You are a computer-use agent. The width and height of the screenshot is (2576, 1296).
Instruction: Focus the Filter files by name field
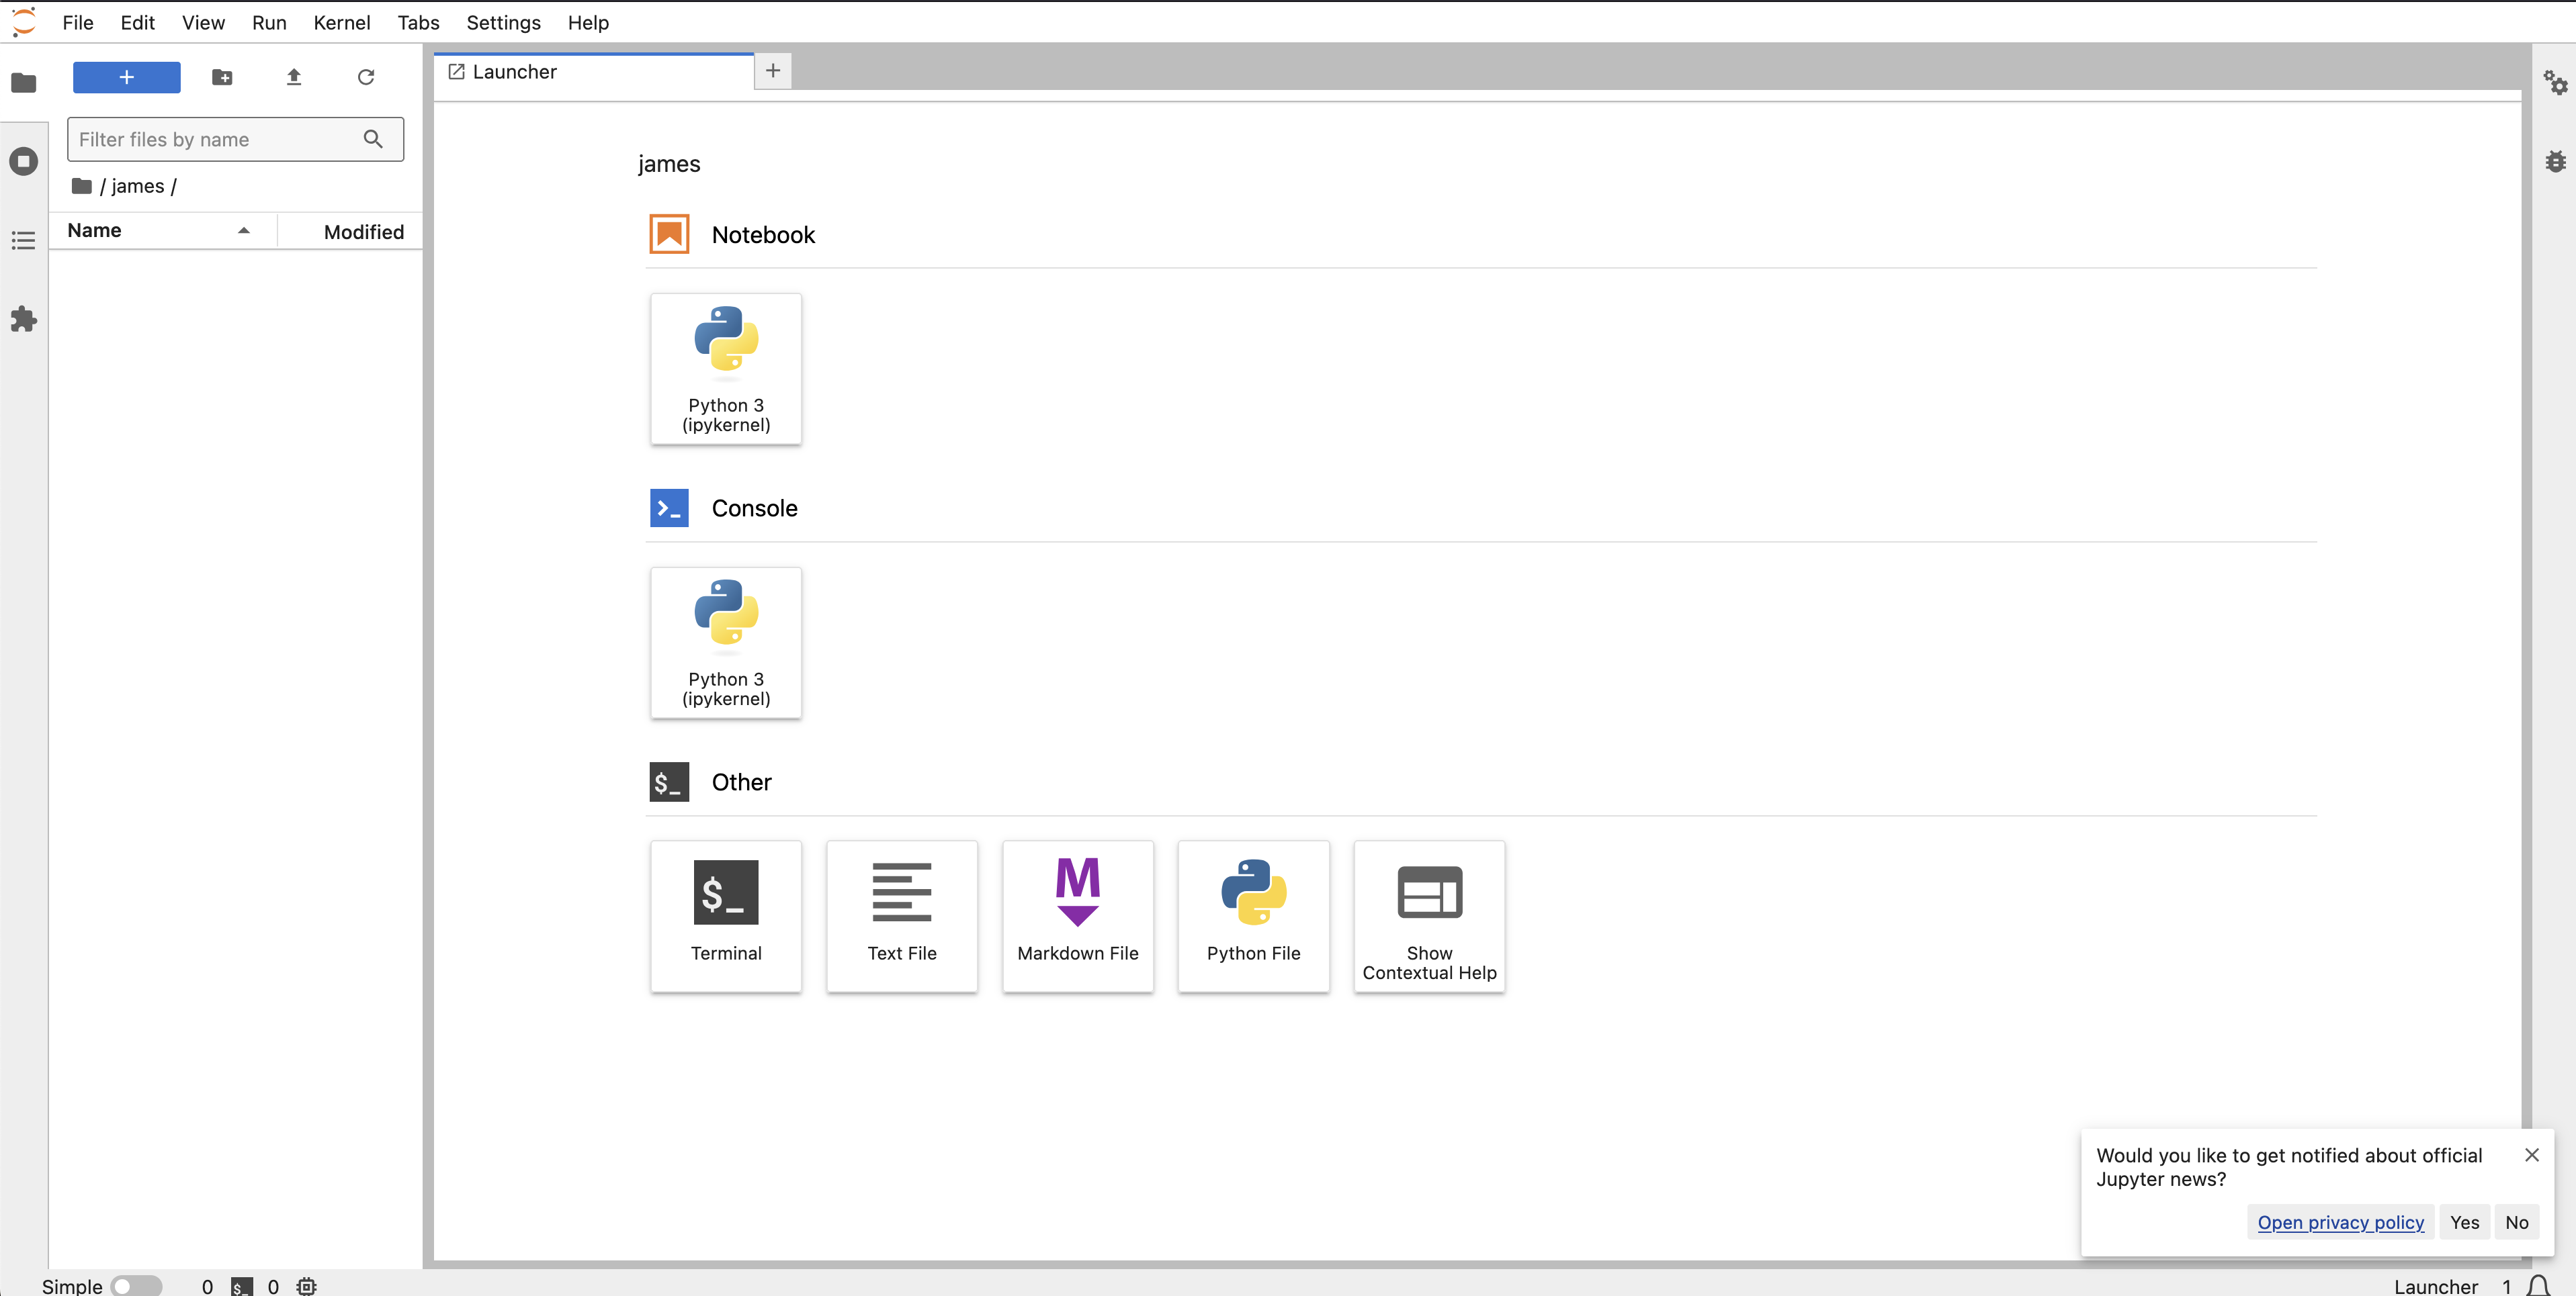pyautogui.click(x=235, y=139)
